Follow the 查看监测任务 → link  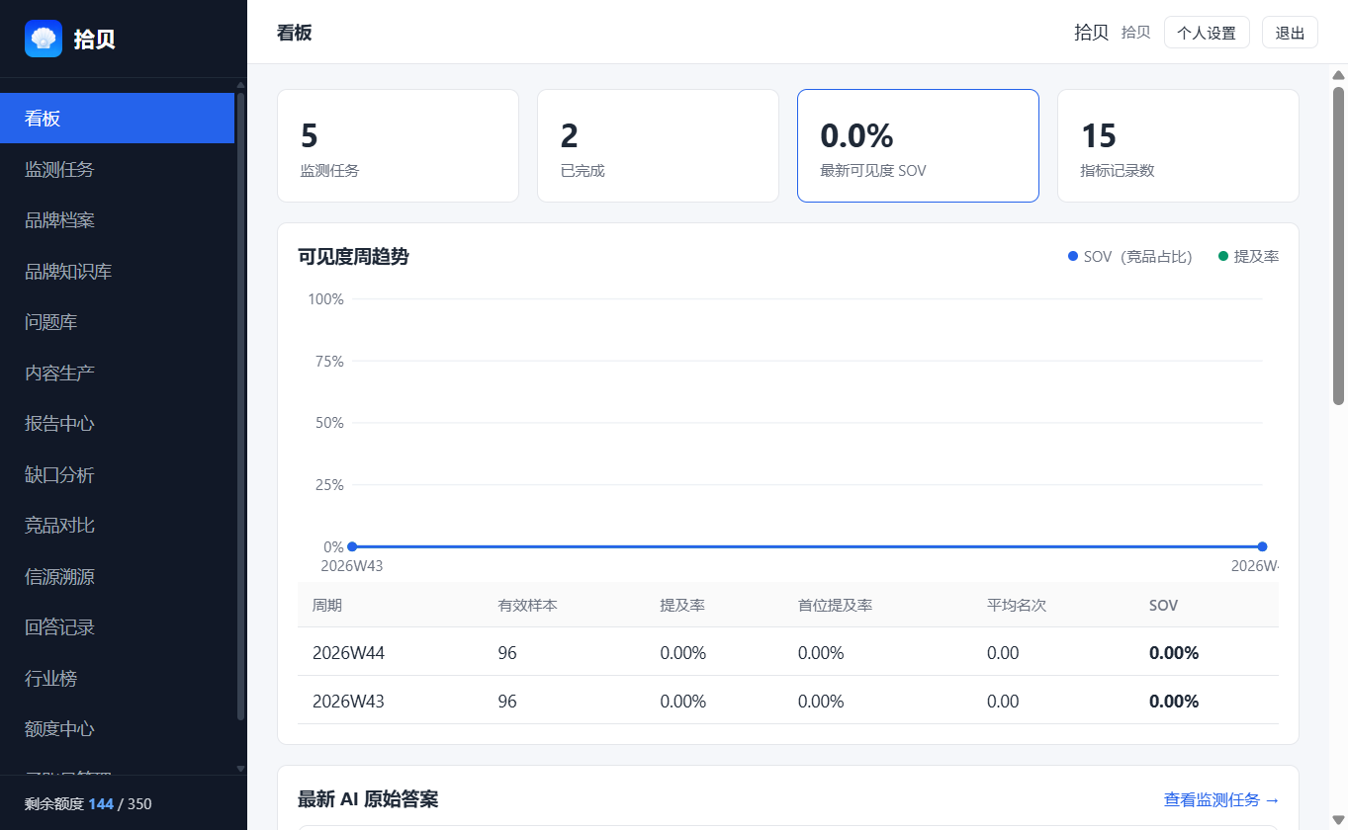[x=1221, y=799]
